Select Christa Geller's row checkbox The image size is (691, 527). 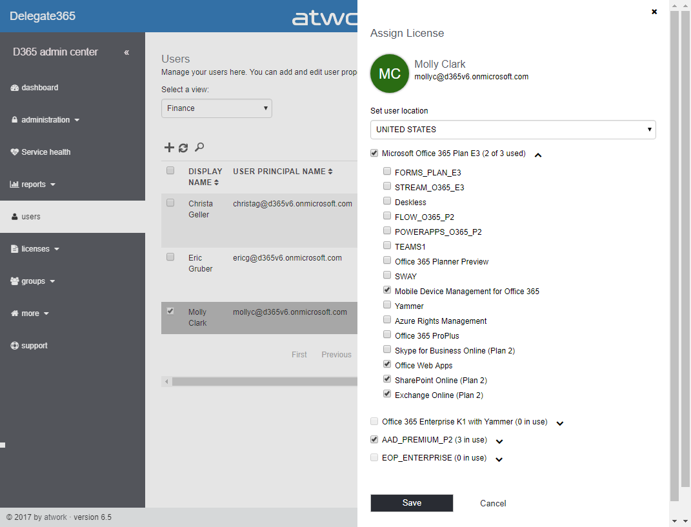[x=170, y=203]
